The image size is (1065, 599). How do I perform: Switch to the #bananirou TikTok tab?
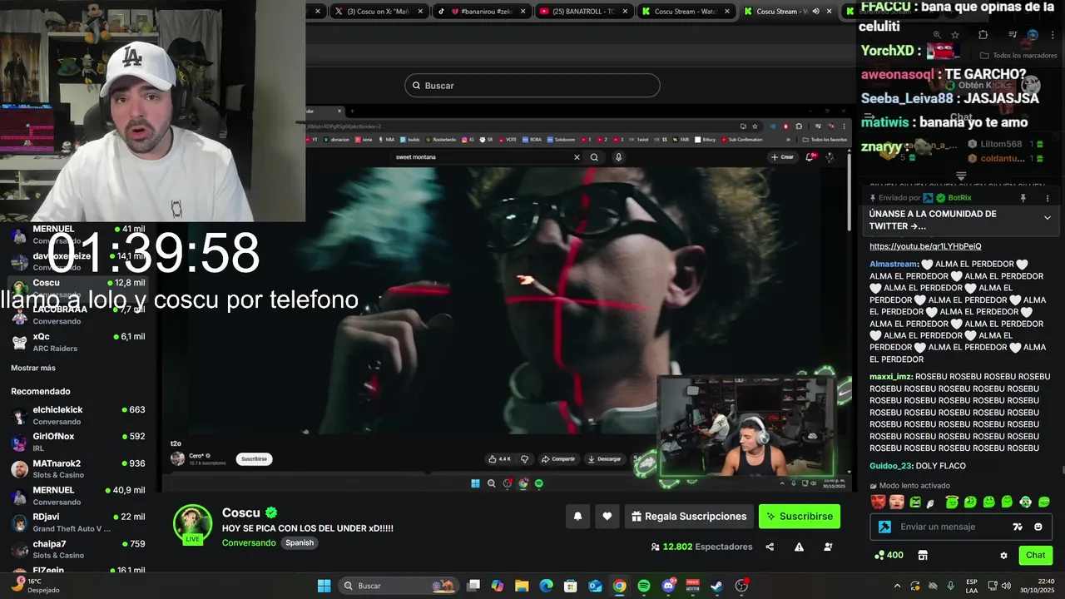[483, 11]
